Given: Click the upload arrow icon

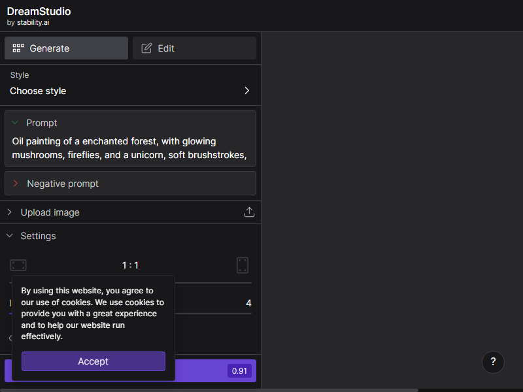Looking at the screenshot, I should coord(249,212).
